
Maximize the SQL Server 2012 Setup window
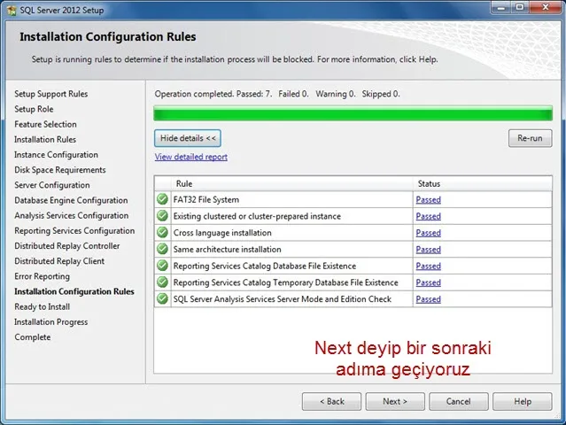point(520,8)
